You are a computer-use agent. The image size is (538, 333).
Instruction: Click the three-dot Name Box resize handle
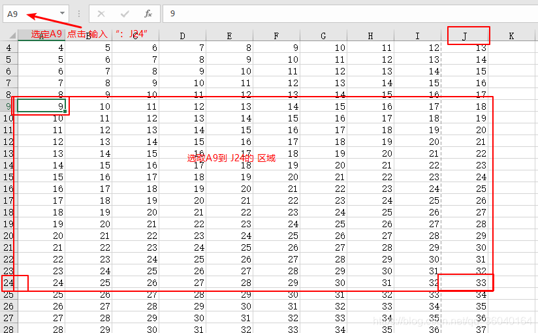(79, 13)
